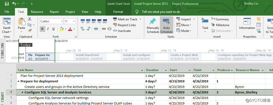Open task Details icon
273x105 pixels.
pyautogui.click(x=259, y=25)
